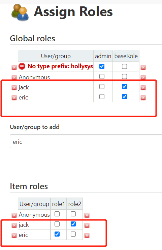This screenshot has width=162, height=250.
Task: Uncheck baseRole for eric in Global roles
Action: click(125, 97)
